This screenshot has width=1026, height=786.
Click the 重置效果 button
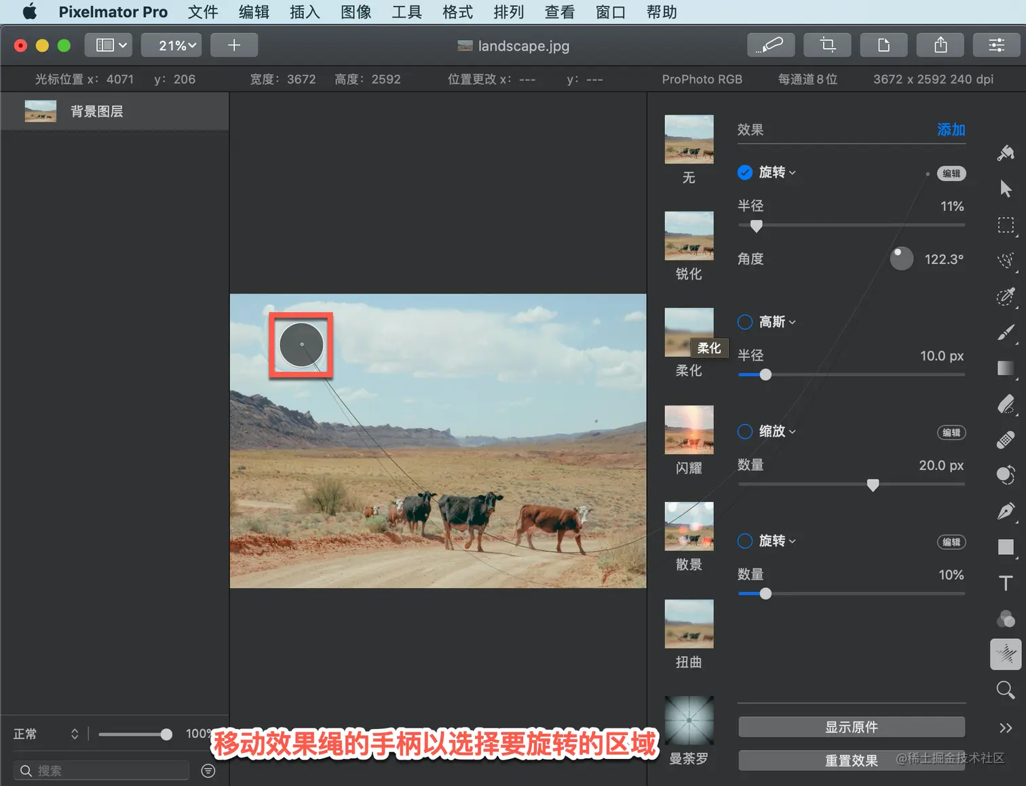point(852,761)
